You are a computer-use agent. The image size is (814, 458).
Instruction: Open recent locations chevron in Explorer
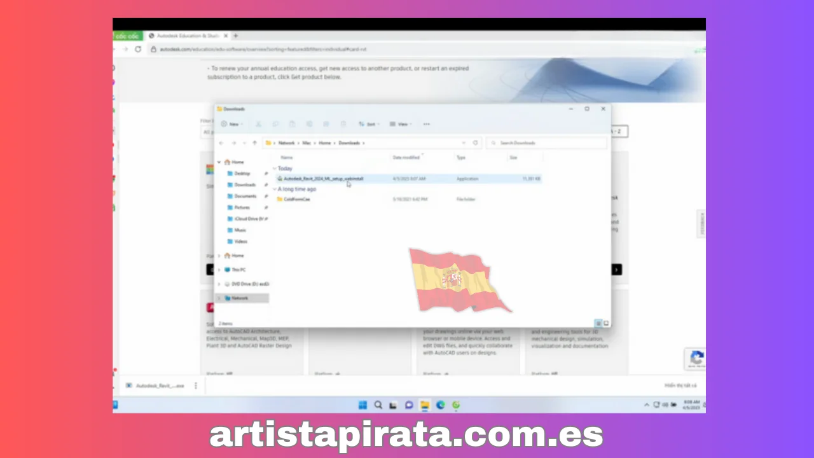(x=244, y=143)
